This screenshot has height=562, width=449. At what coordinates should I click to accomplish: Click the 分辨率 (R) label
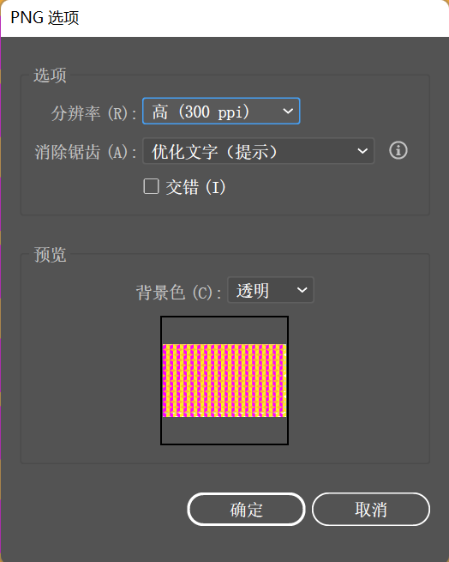(93, 113)
